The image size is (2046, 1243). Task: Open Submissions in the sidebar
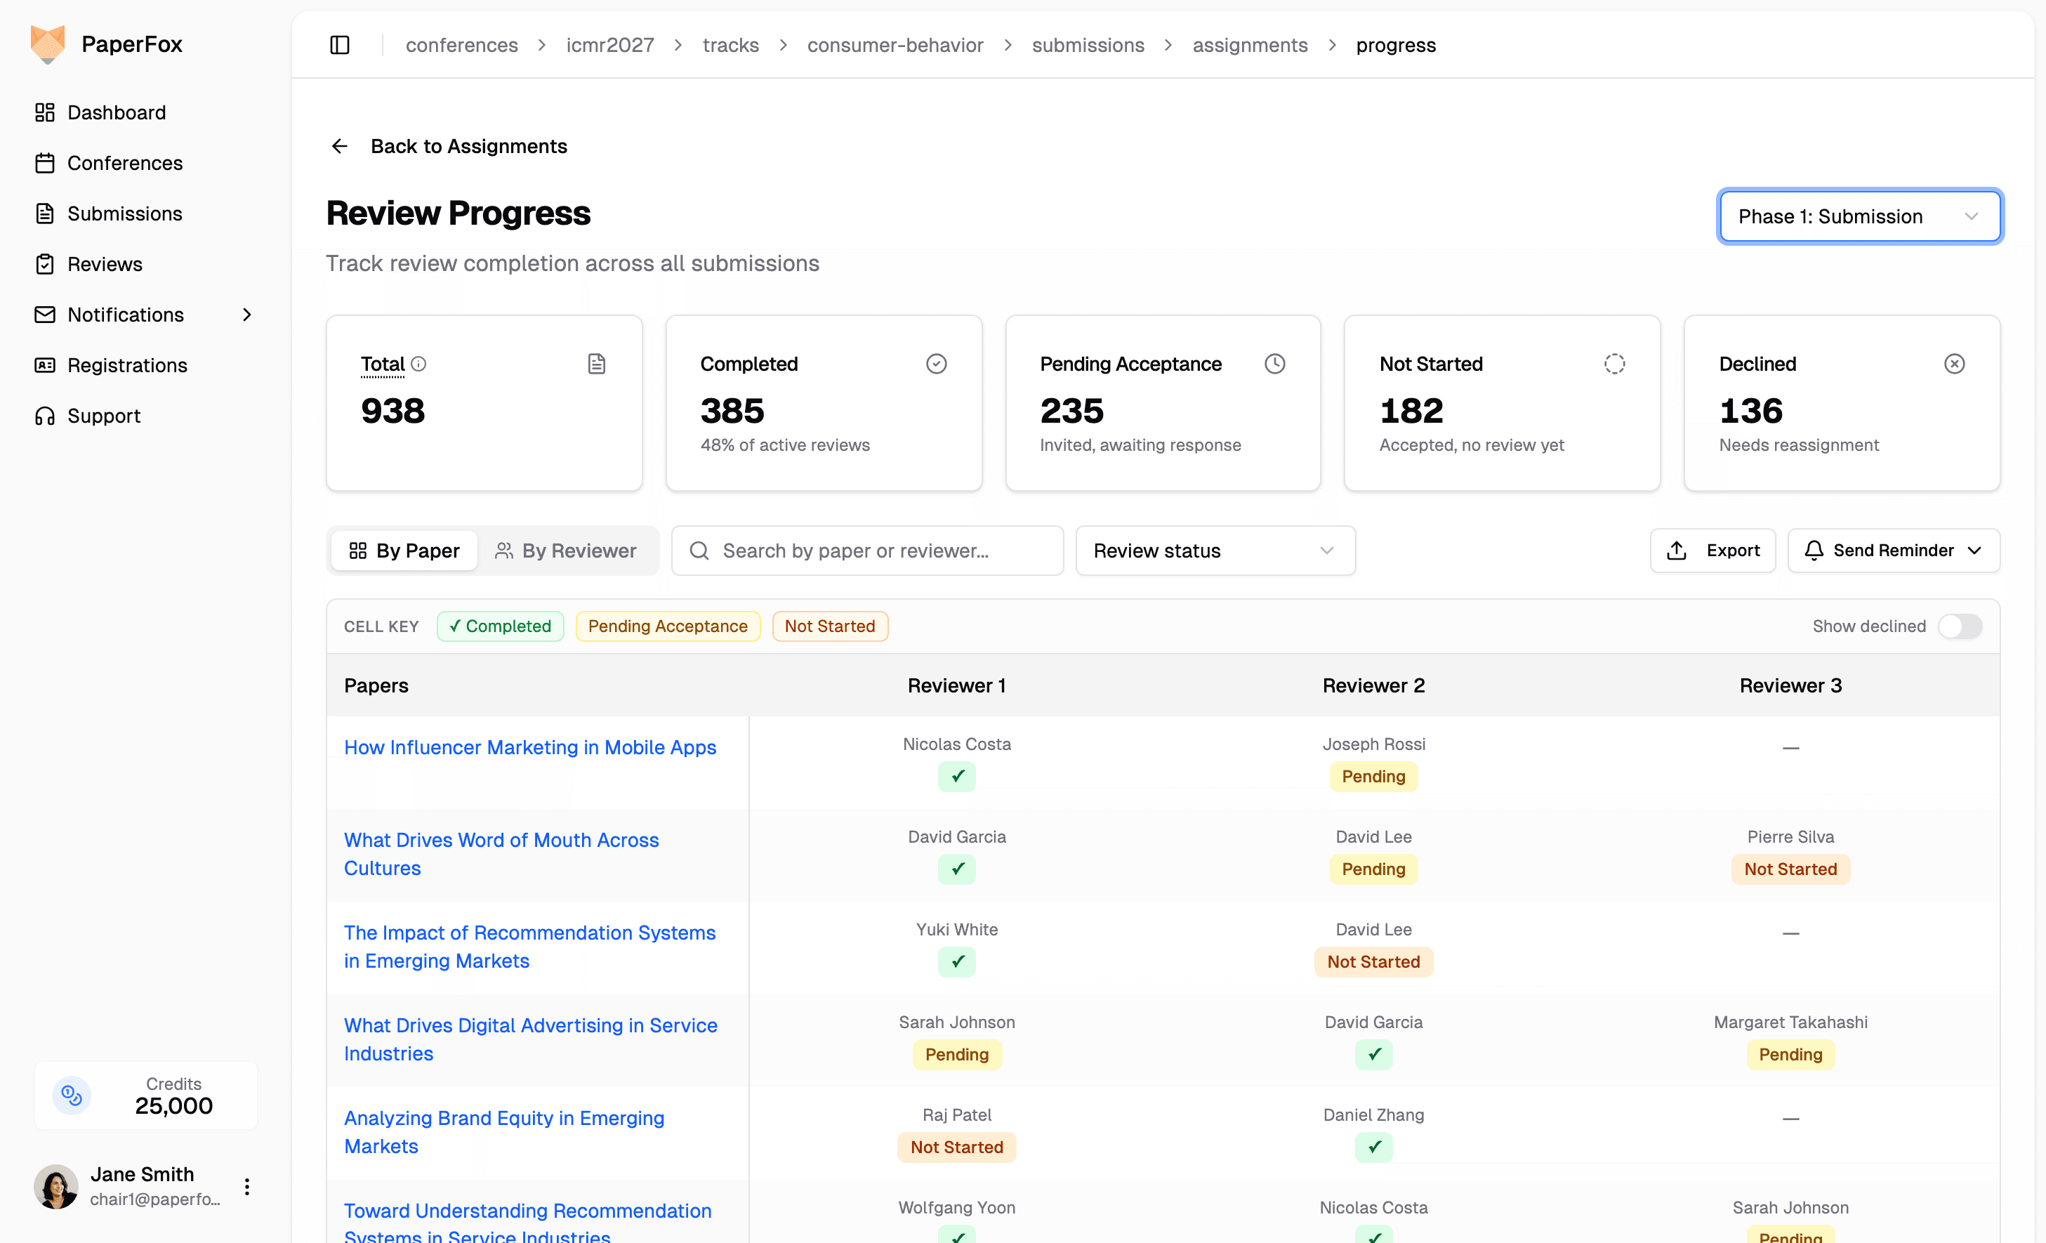pos(124,213)
